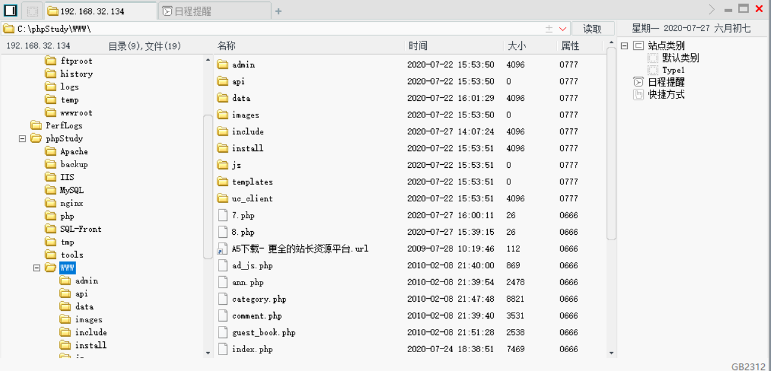Select the category.php file name
Viewport: 774px width, 371px height.
[259, 299]
